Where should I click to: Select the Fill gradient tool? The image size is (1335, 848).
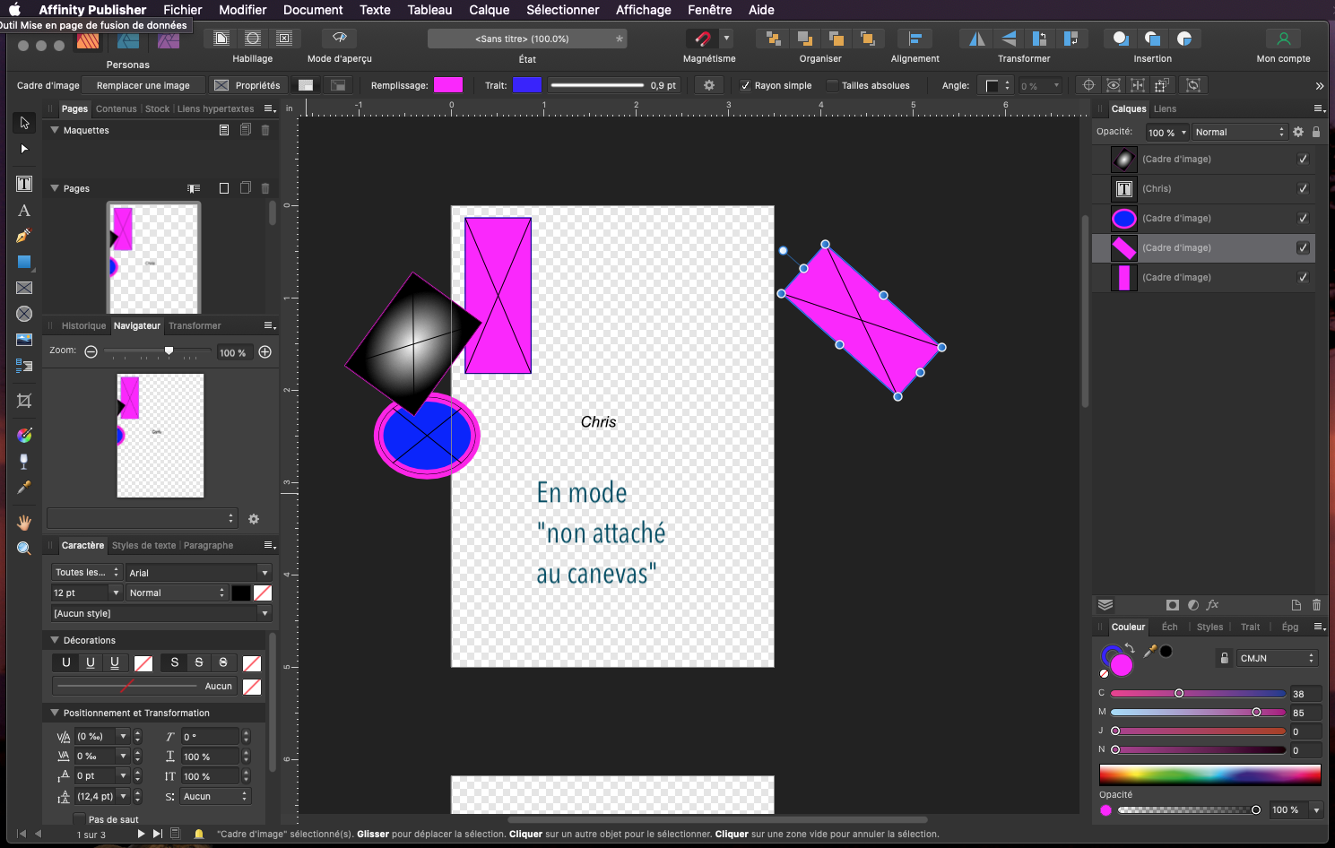pyautogui.click(x=24, y=435)
